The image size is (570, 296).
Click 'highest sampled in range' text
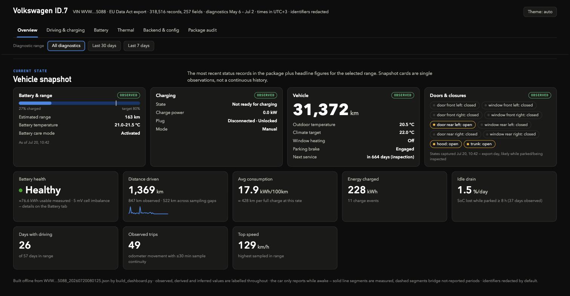click(261, 256)
